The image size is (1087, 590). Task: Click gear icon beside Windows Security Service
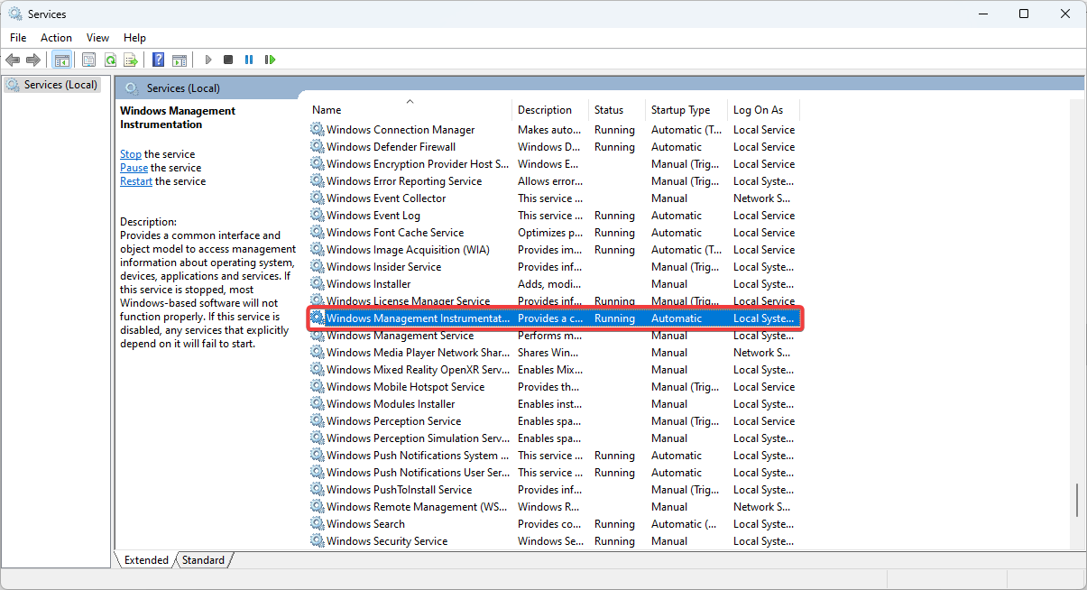coord(318,541)
